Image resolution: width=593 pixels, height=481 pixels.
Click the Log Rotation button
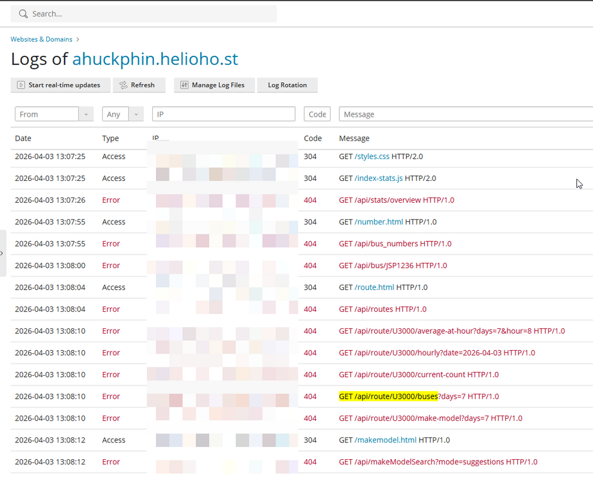pyautogui.click(x=287, y=85)
